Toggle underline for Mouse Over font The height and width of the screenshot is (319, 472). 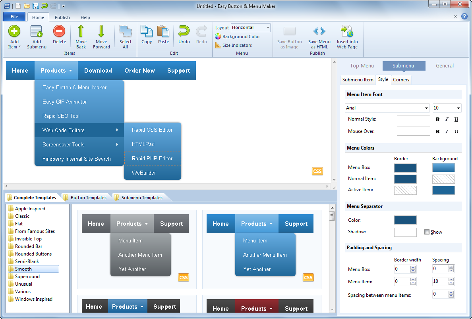pos(456,132)
